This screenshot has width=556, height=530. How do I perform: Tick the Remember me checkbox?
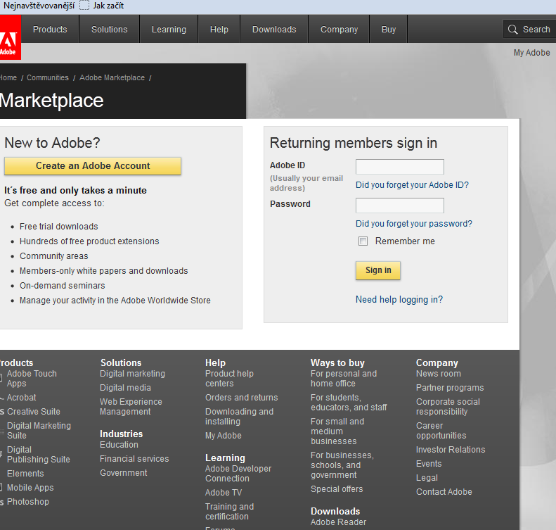pyautogui.click(x=363, y=241)
